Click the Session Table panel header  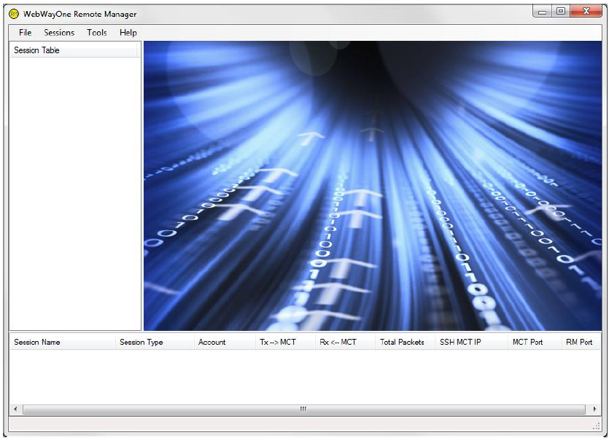(74, 50)
